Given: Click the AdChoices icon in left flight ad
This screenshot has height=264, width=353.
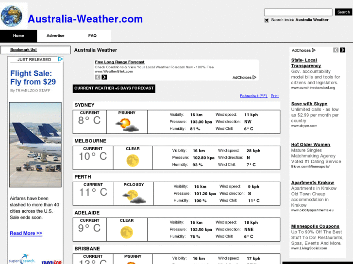Looking at the screenshot, I should tap(60, 59).
